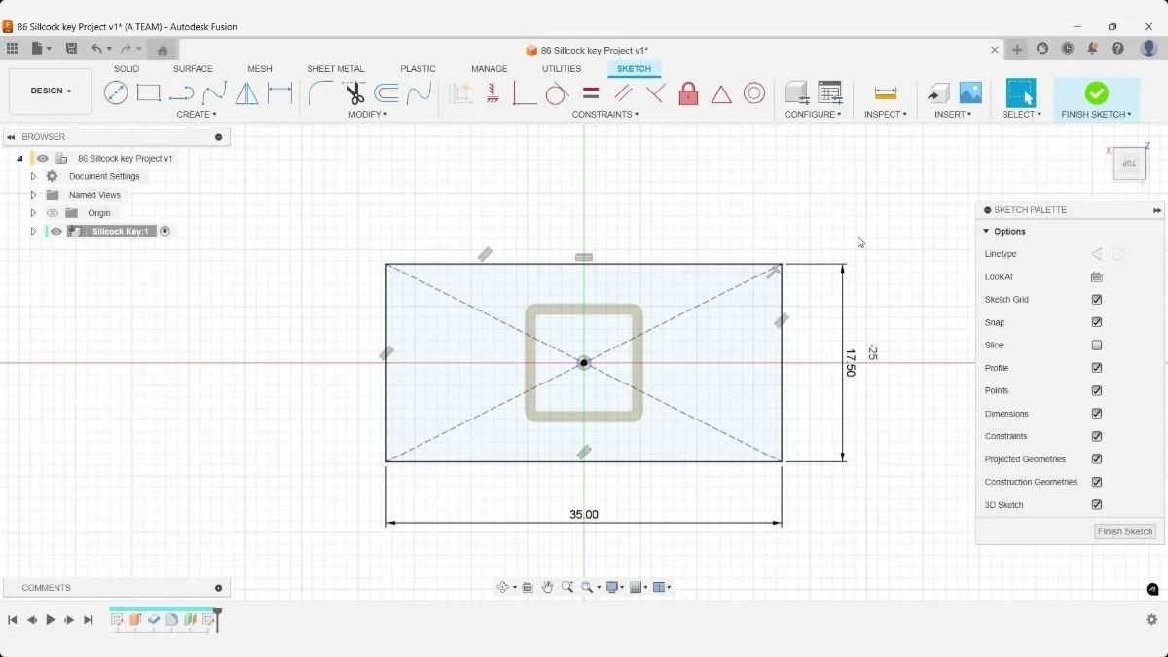Apply the Concentric constraint

point(754,93)
